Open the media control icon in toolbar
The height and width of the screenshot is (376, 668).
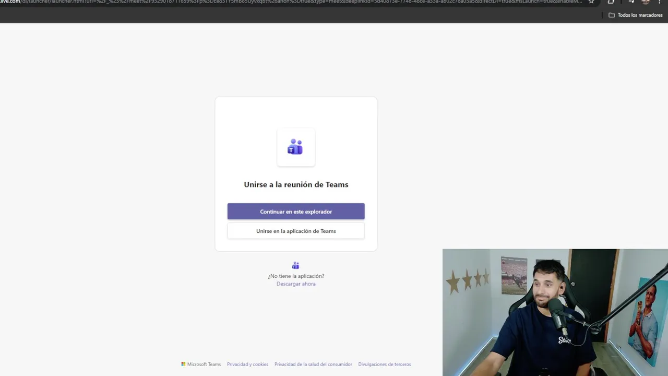click(631, 2)
